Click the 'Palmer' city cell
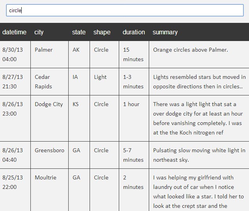Viewport: 249px width, 211px height. pyautogui.click(x=43, y=50)
